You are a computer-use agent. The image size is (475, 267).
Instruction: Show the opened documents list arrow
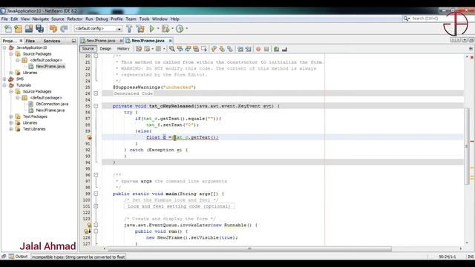[465, 40]
